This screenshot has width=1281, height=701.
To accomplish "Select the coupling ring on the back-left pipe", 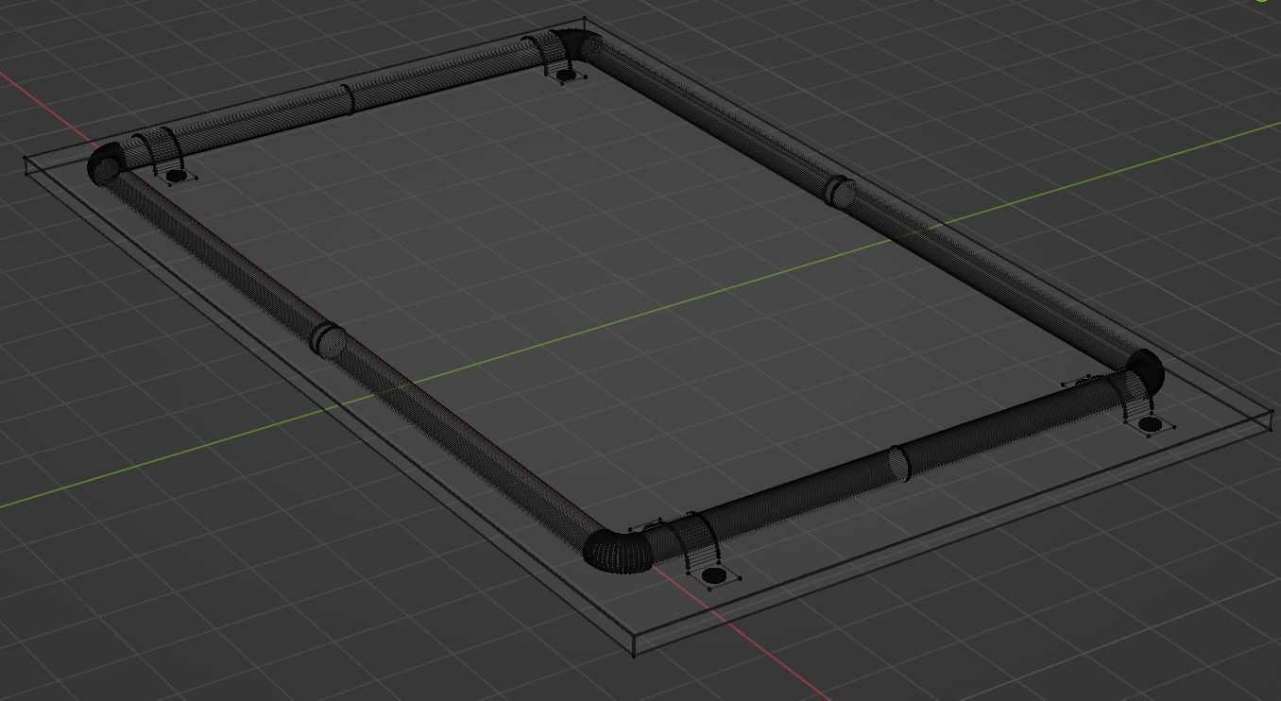I will [x=348, y=99].
